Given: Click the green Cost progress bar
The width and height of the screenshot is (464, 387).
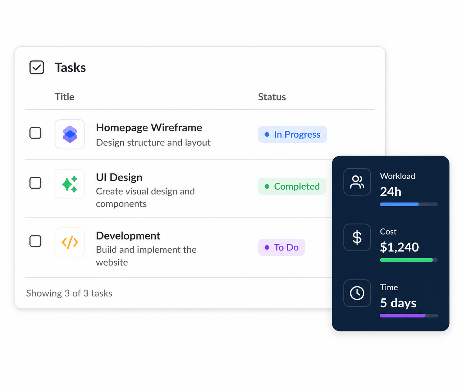Looking at the screenshot, I should click(x=409, y=260).
